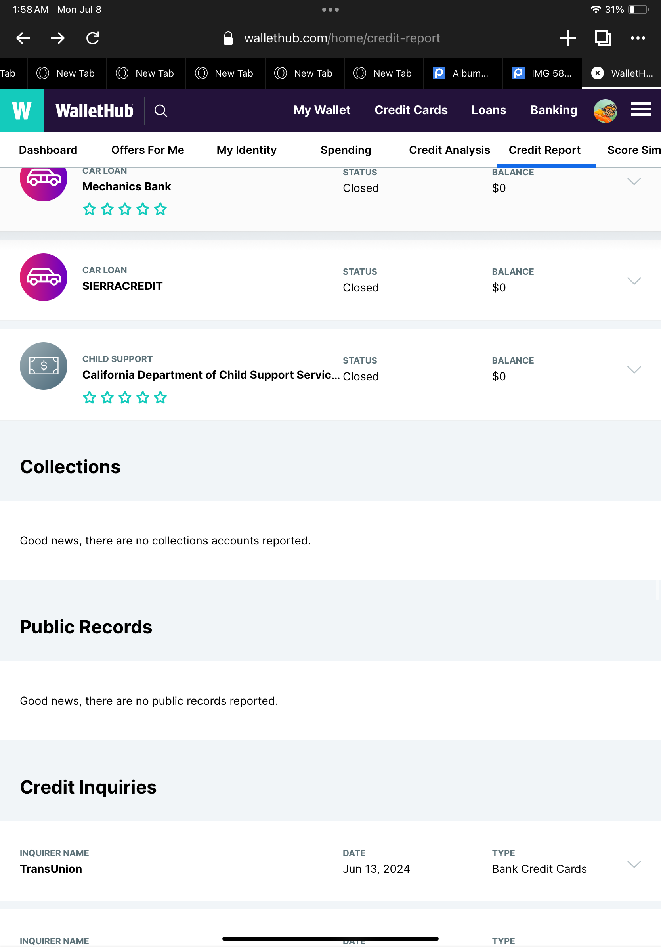Viewport: 661px width, 947px height.
Task: Open the Banking menu
Action: [554, 110]
